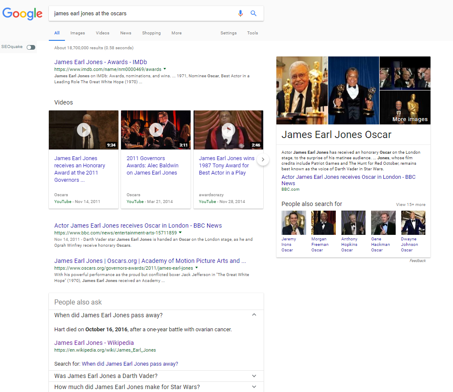This screenshot has width=453, height=392.
Task: Click 'View 15+ more' people link
Action: [x=411, y=204]
